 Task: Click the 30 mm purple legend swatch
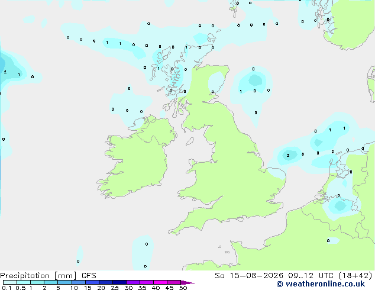click(x=133, y=282)
